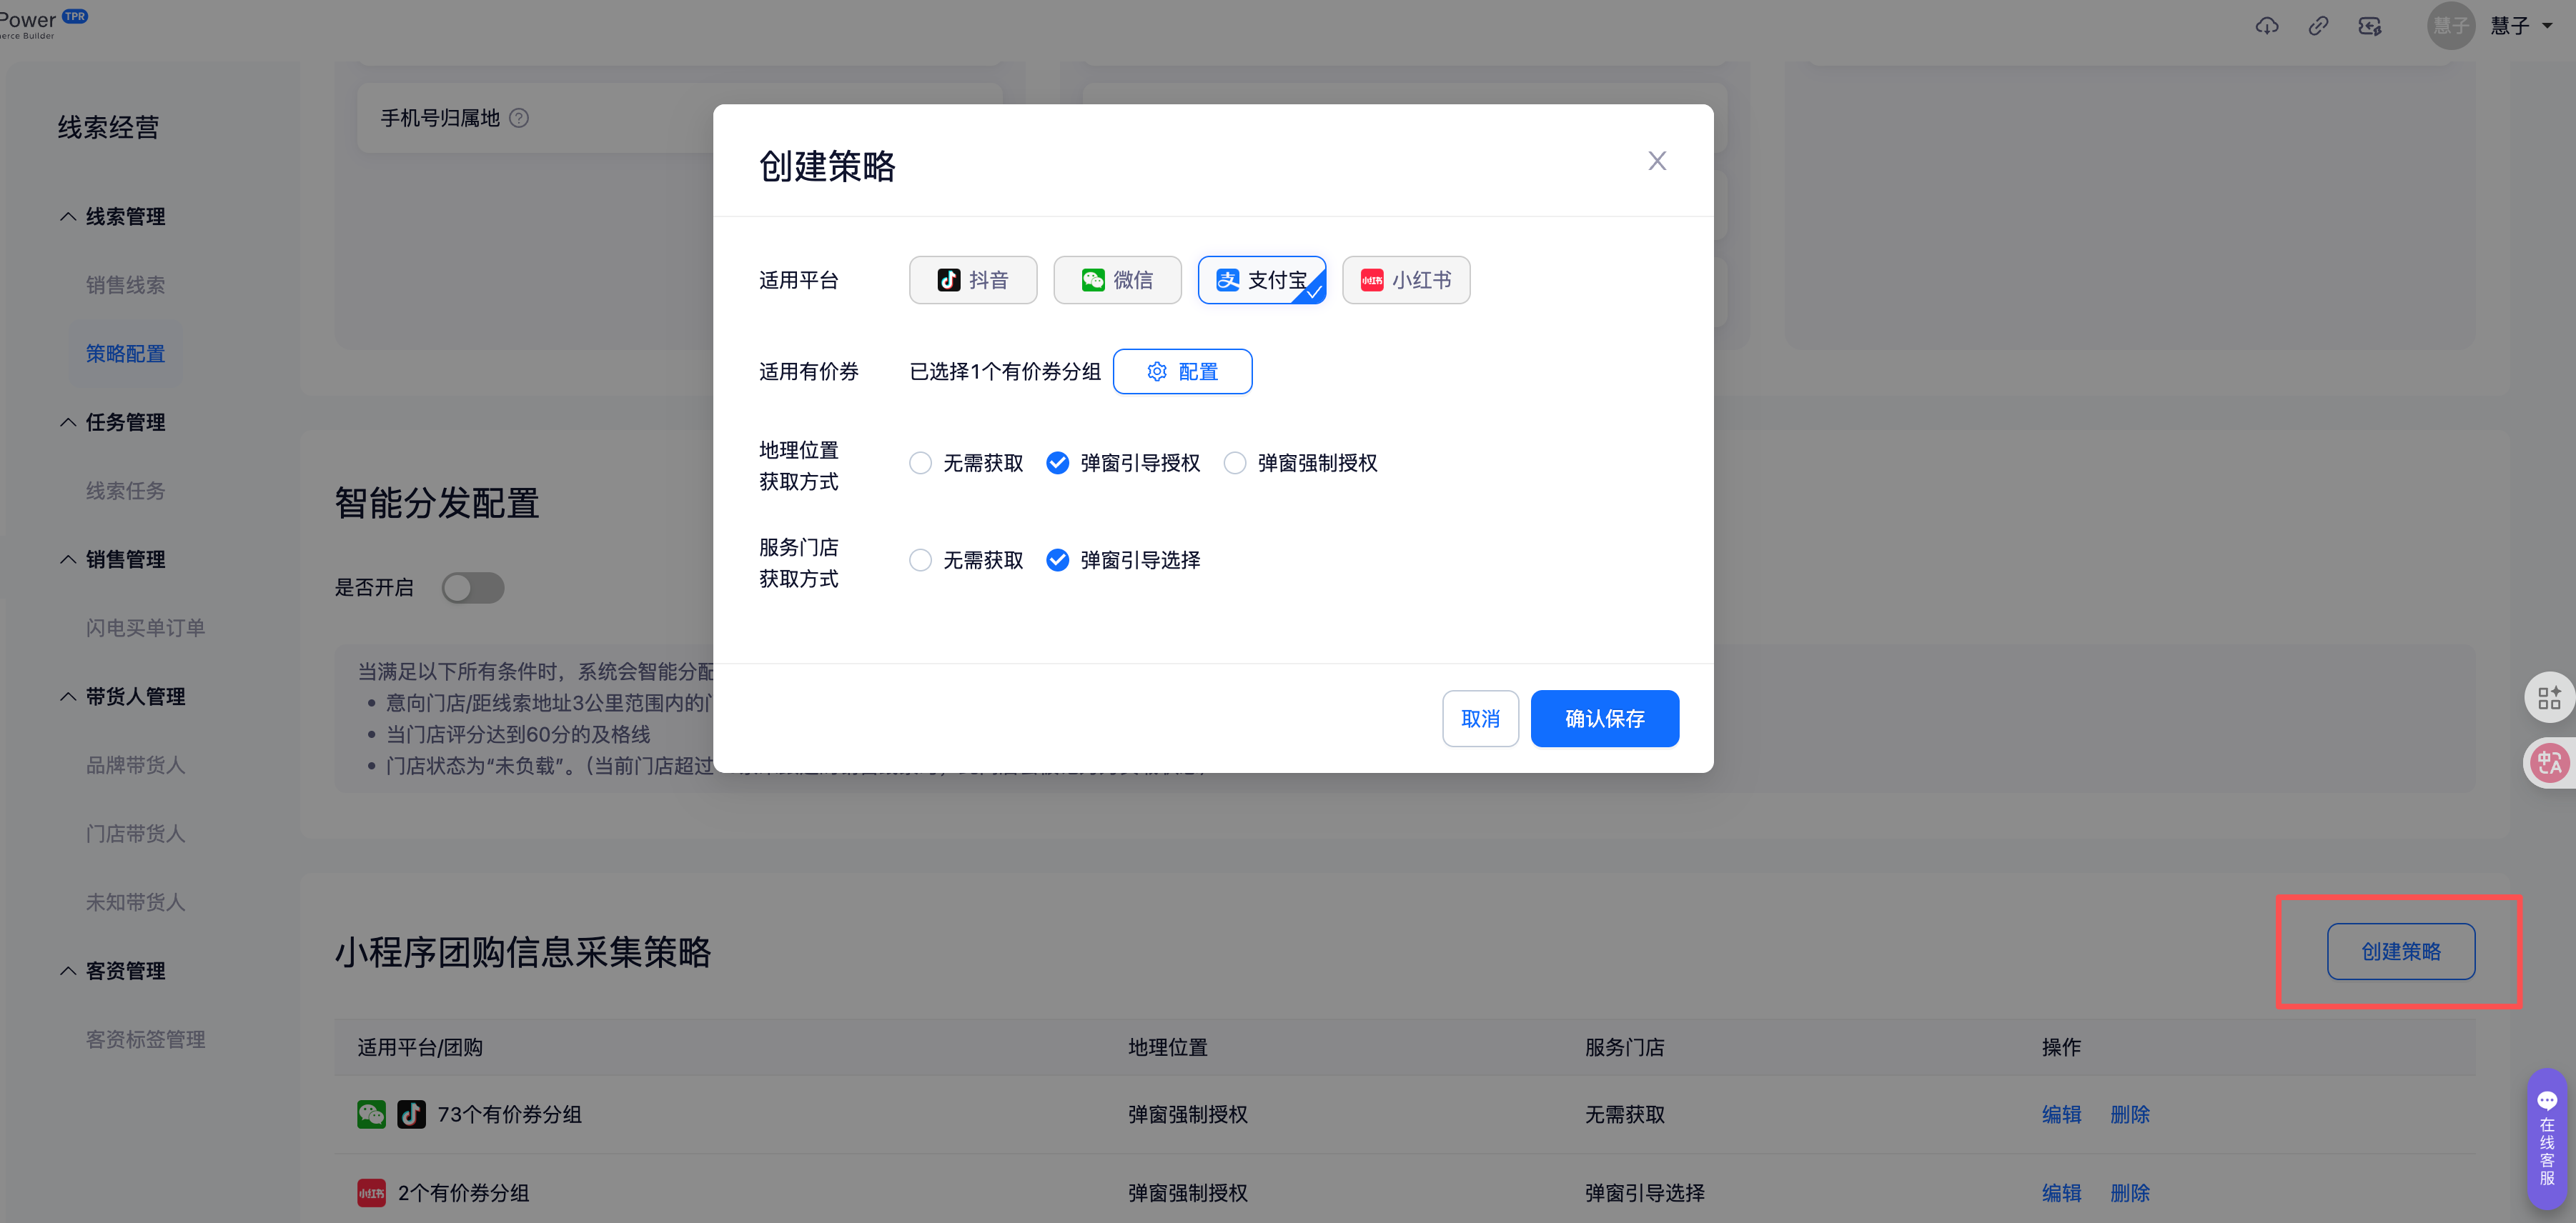
Task: Close the 创建策略 dialog
Action: click(x=1656, y=161)
